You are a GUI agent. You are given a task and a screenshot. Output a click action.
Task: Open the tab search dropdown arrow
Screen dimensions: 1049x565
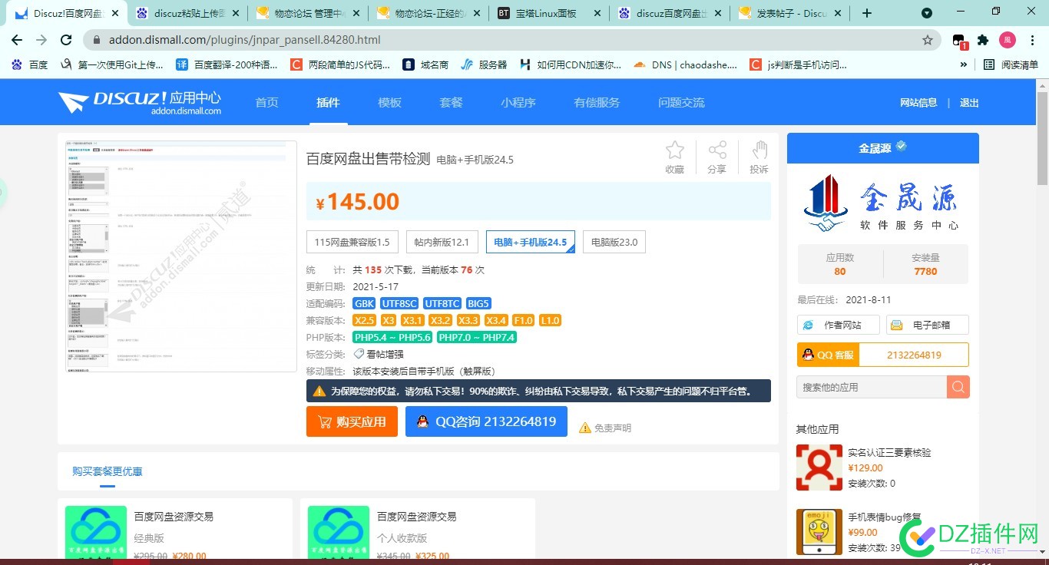927,13
